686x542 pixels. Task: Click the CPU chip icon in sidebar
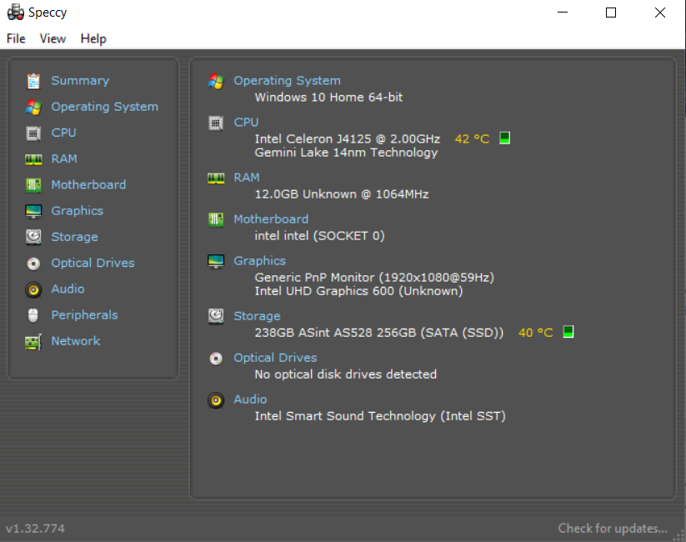point(33,133)
